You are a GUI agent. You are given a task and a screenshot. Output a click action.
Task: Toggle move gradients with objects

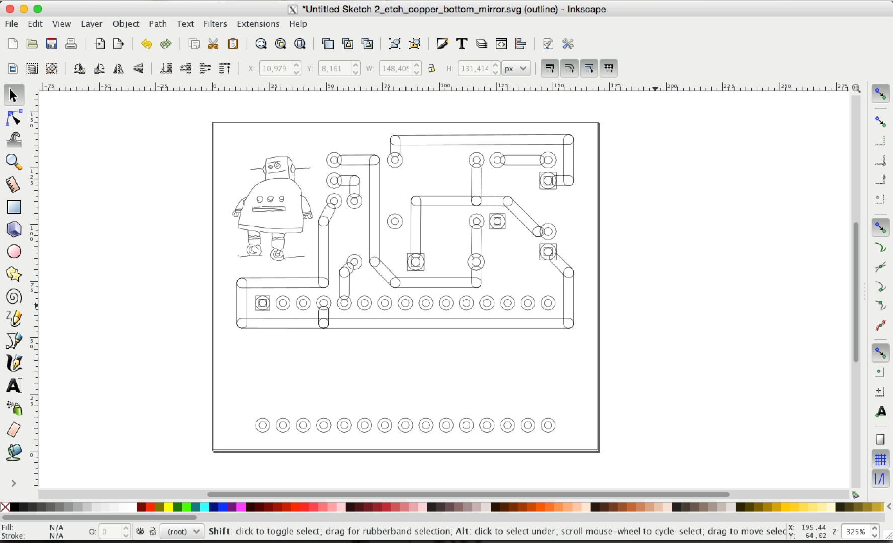[589, 68]
